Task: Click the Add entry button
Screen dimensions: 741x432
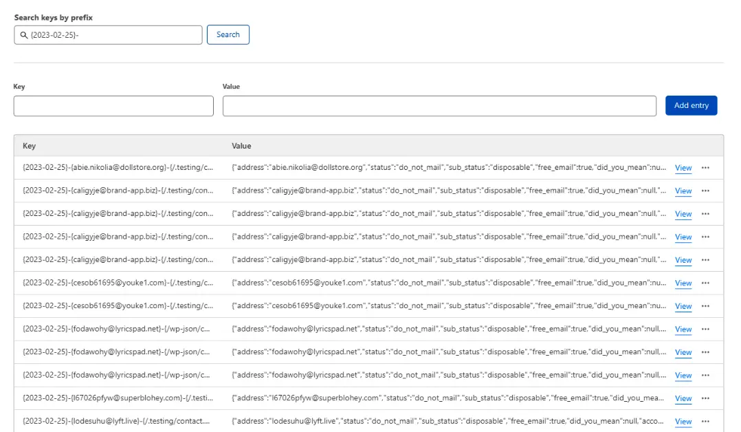Action: (691, 105)
